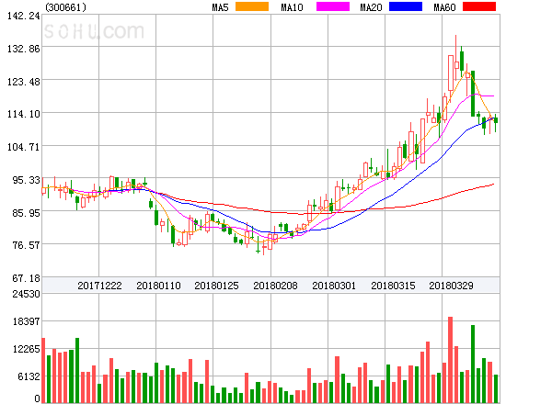Click the 24530 volume axis label

(27, 294)
